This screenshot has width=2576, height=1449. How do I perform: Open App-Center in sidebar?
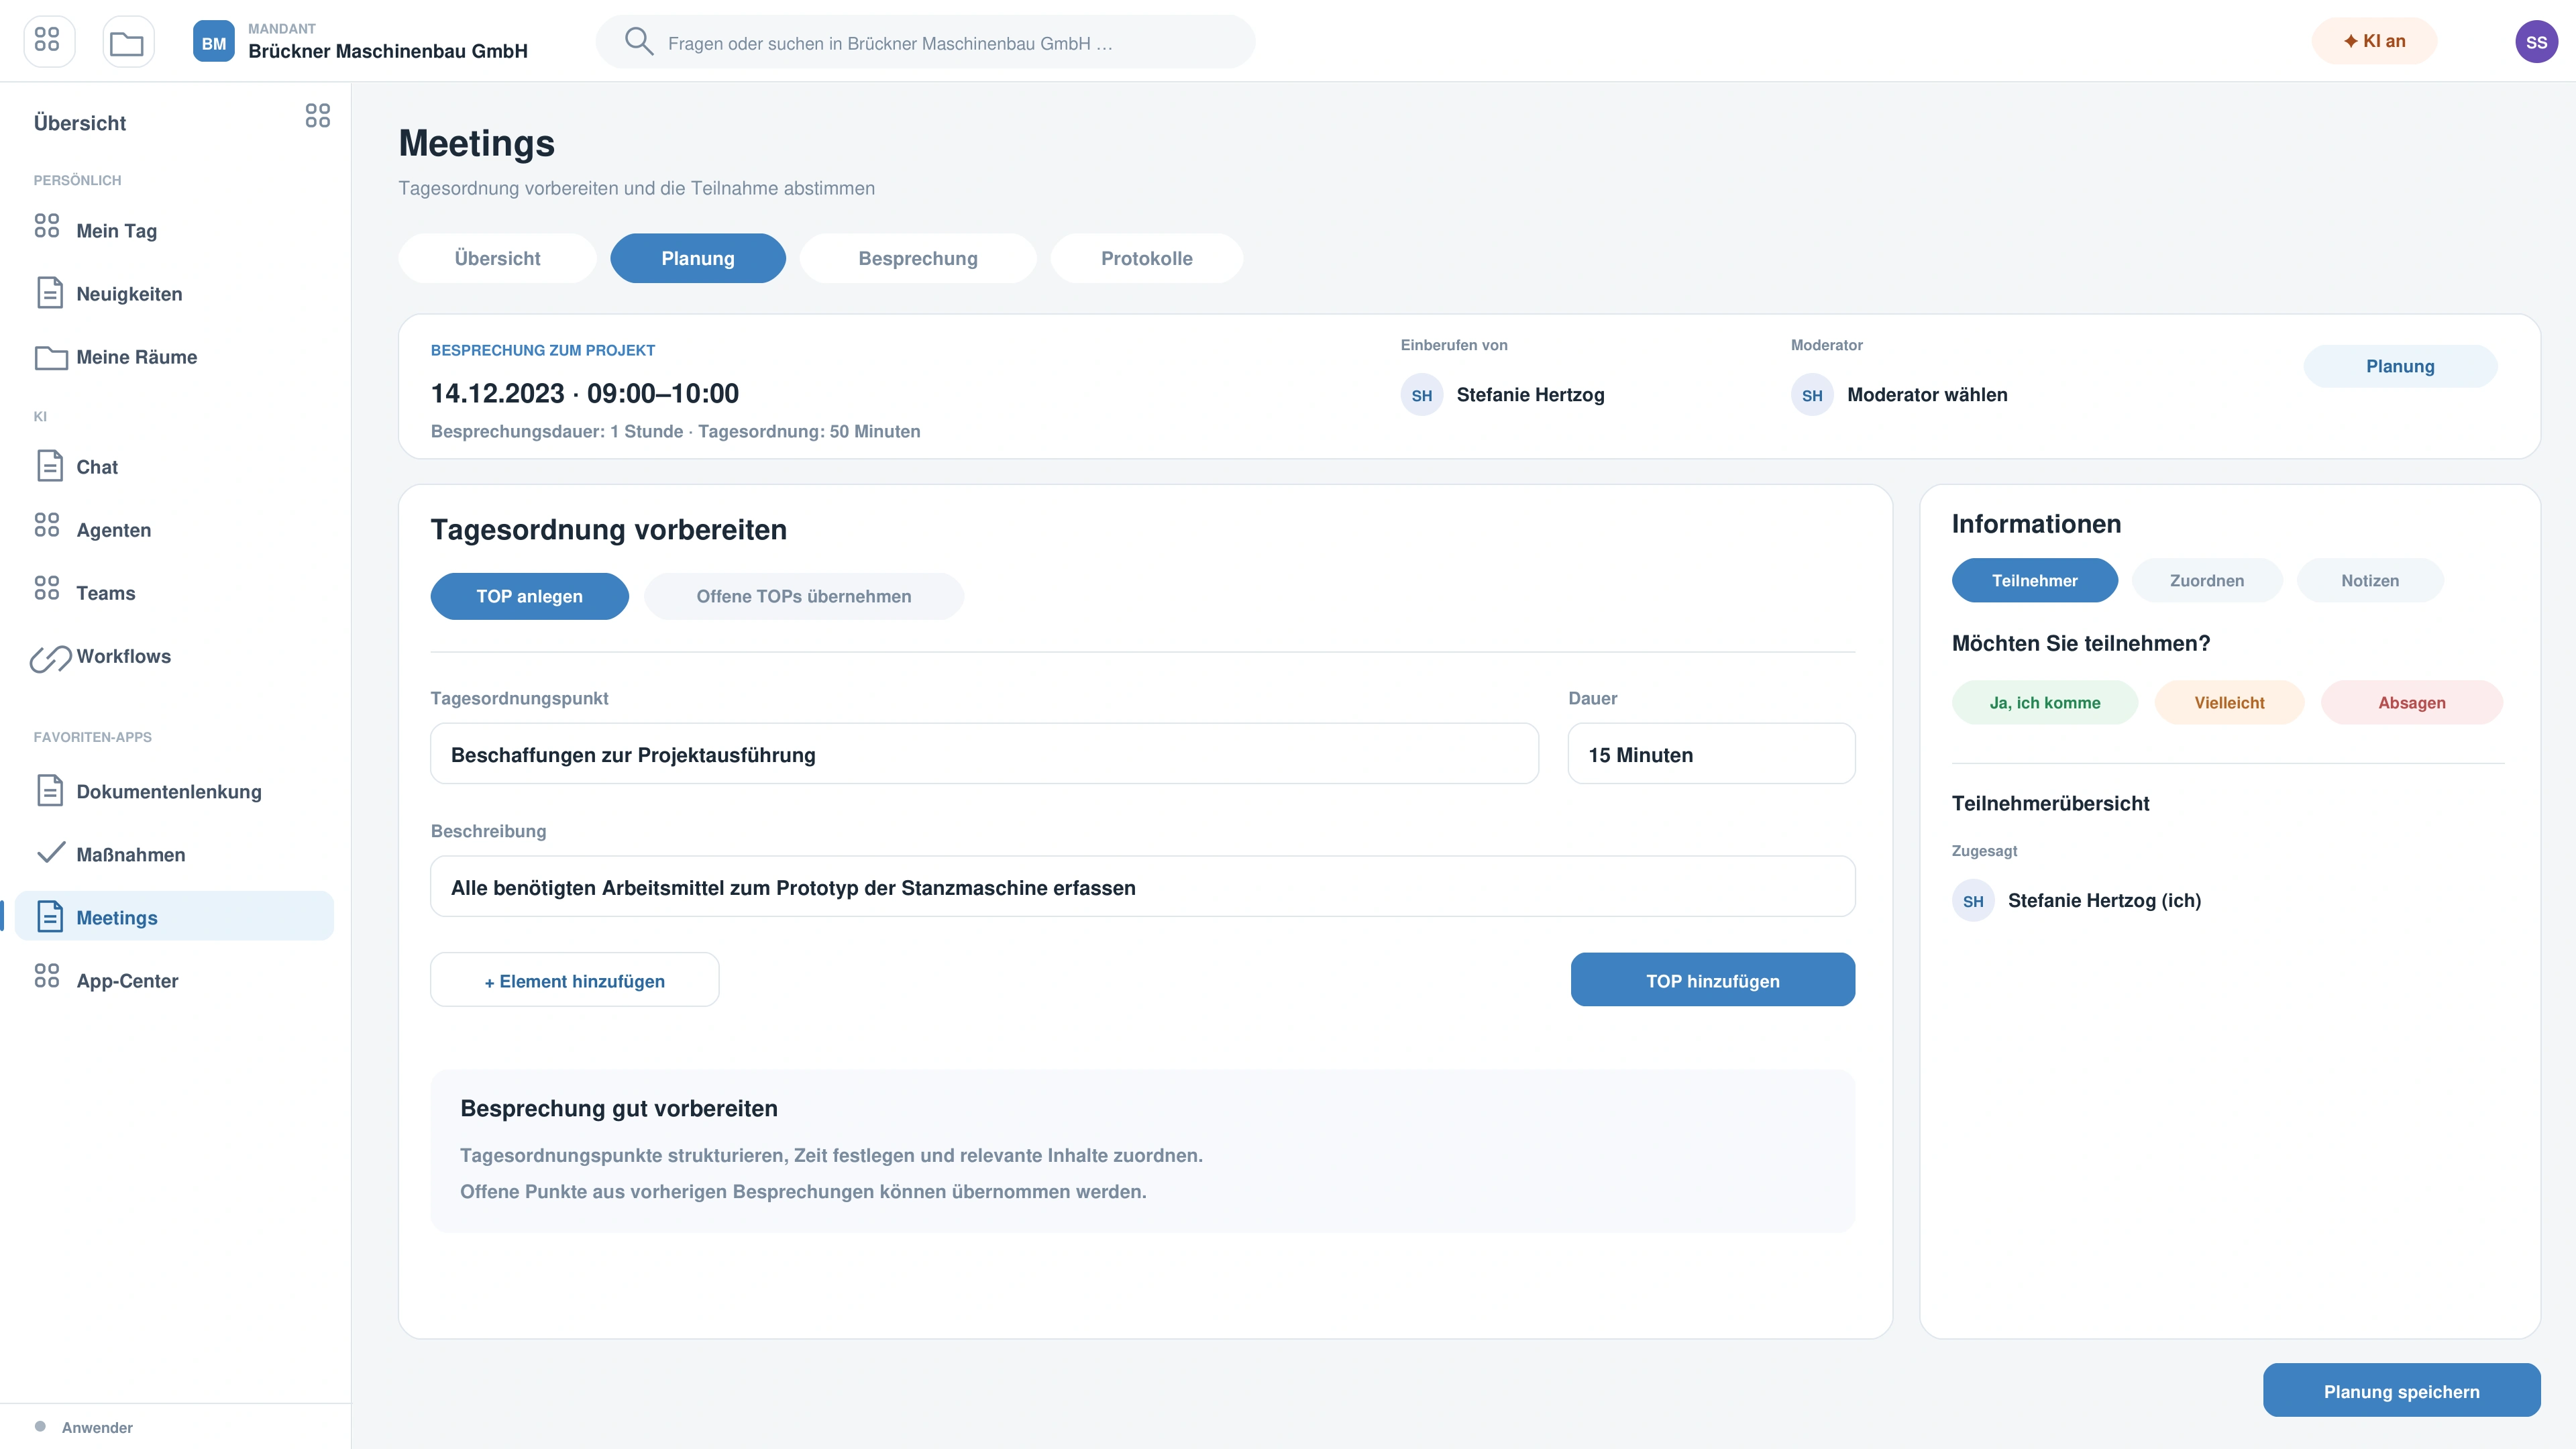[175, 980]
